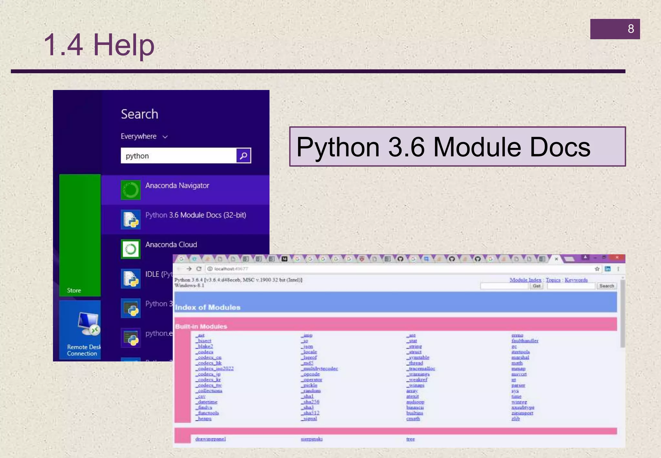This screenshot has height=458, width=661.
Task: Open the zlib module link
Action: [516, 419]
